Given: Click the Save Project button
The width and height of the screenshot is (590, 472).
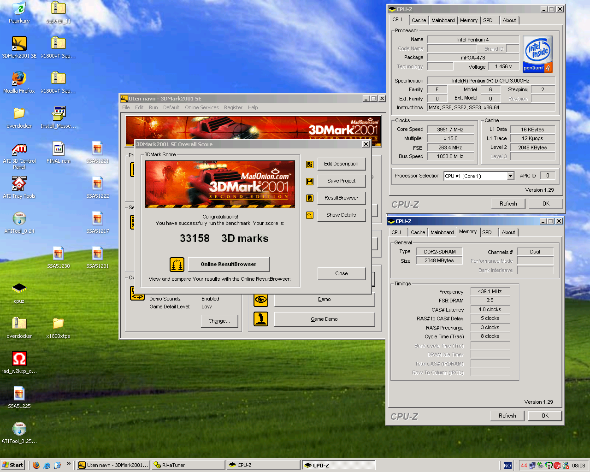Looking at the screenshot, I should (341, 181).
